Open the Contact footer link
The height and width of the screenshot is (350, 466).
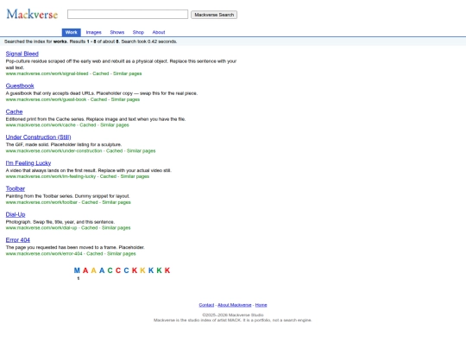click(206, 305)
